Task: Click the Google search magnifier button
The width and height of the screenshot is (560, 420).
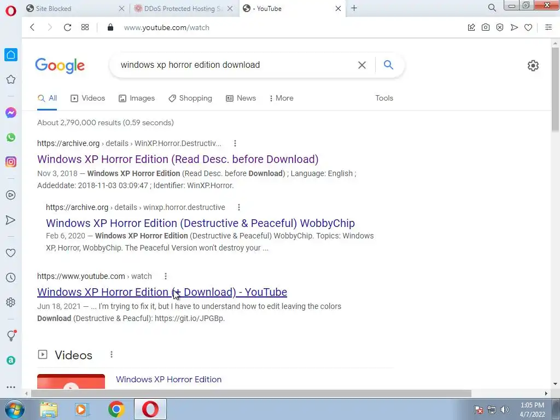Action: coord(388,65)
